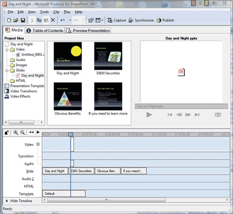Click Previous frame in preview monitor

[x=179, y=114]
